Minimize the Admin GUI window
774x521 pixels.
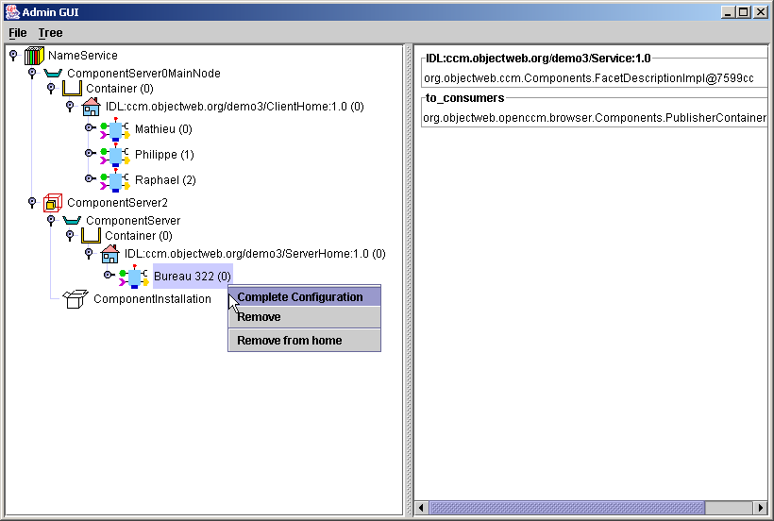[728, 12]
